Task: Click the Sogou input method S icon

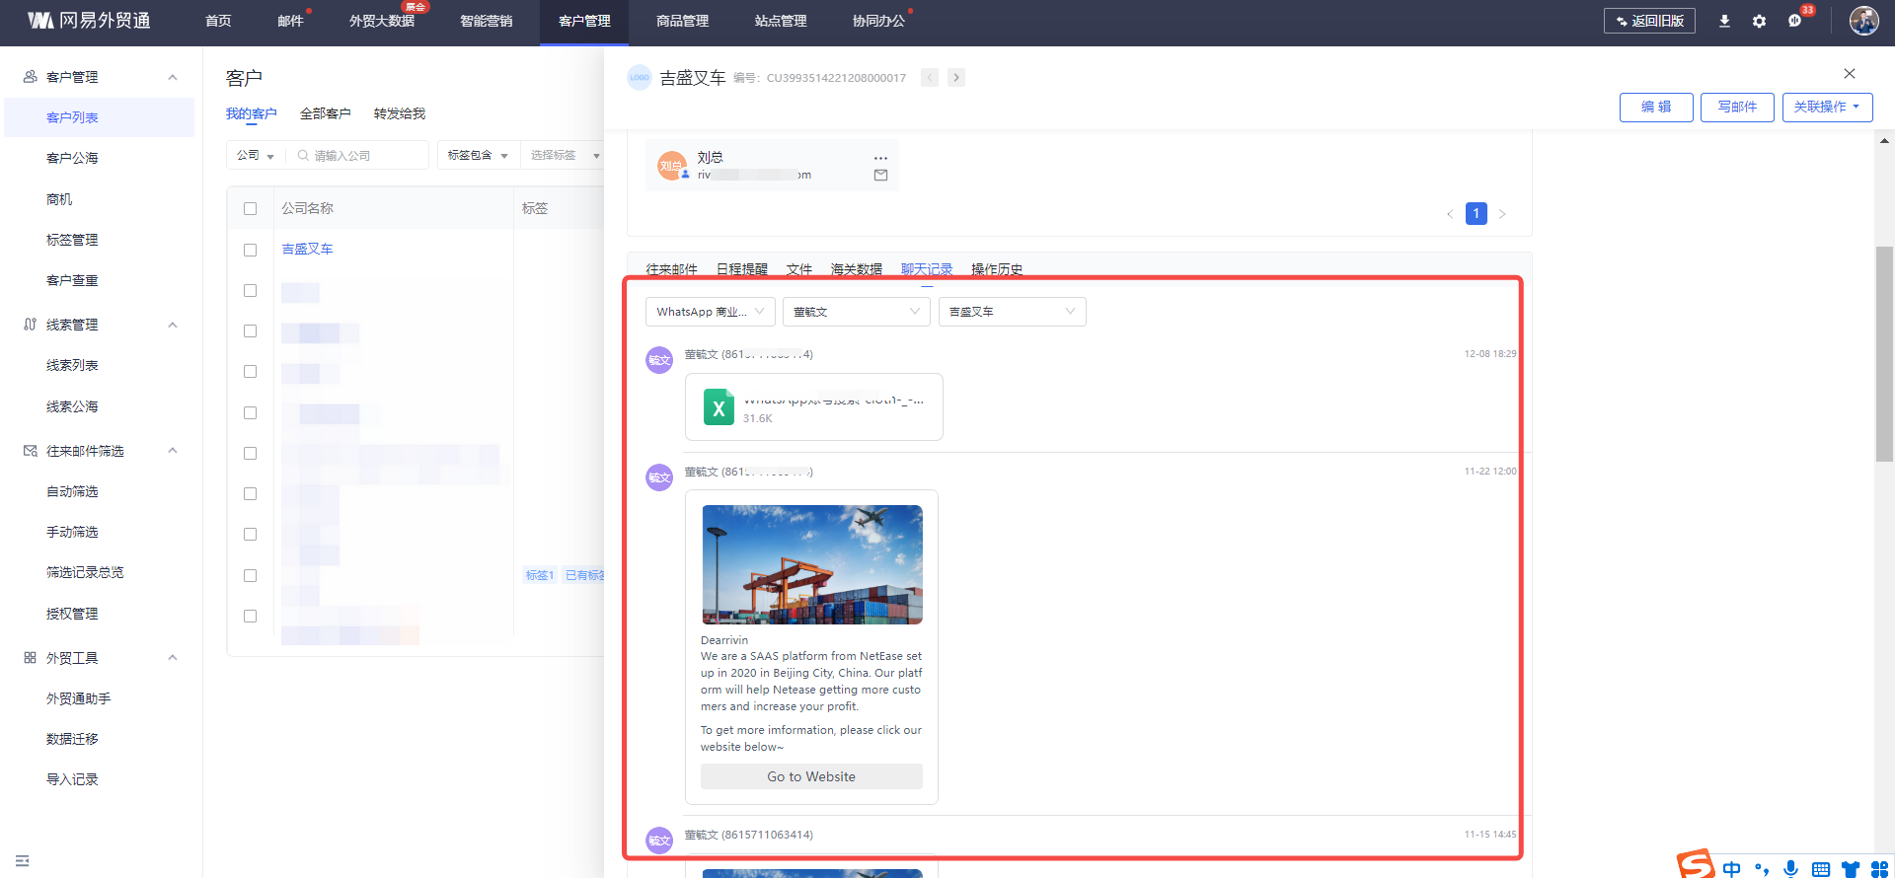Action: click(x=1697, y=864)
